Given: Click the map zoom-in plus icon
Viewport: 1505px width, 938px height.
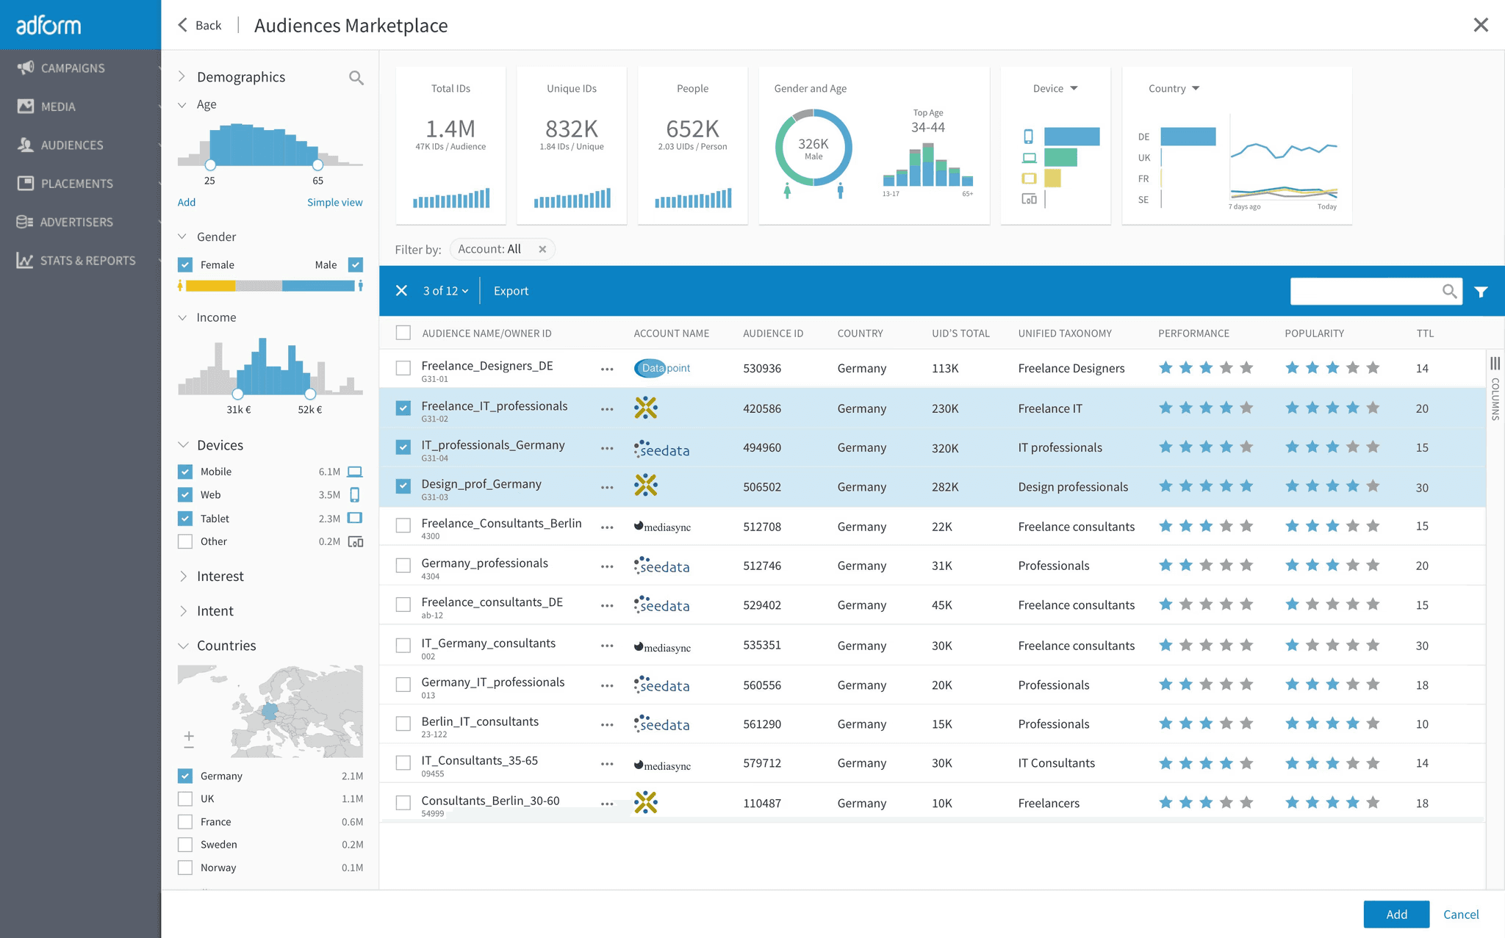Looking at the screenshot, I should 189,735.
